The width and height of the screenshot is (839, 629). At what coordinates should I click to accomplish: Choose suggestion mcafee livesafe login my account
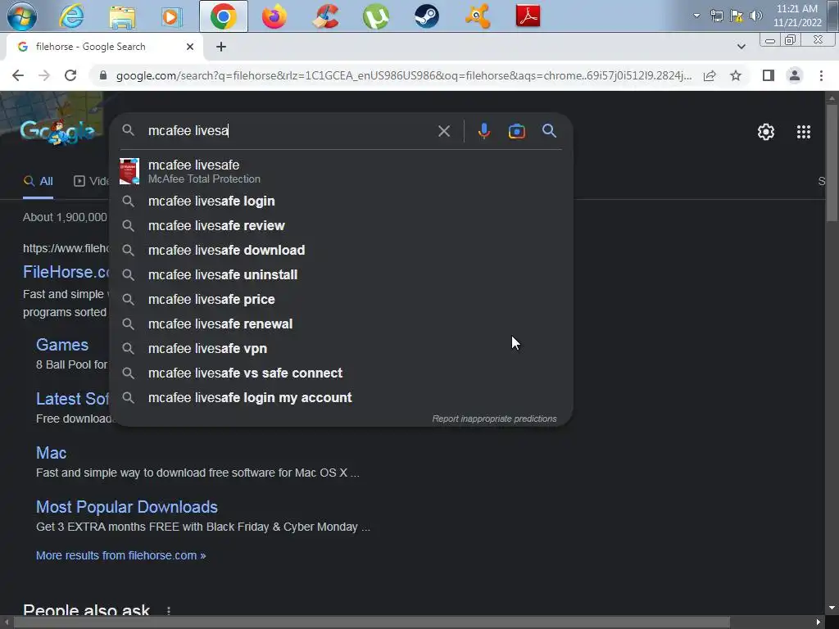[x=341, y=398]
